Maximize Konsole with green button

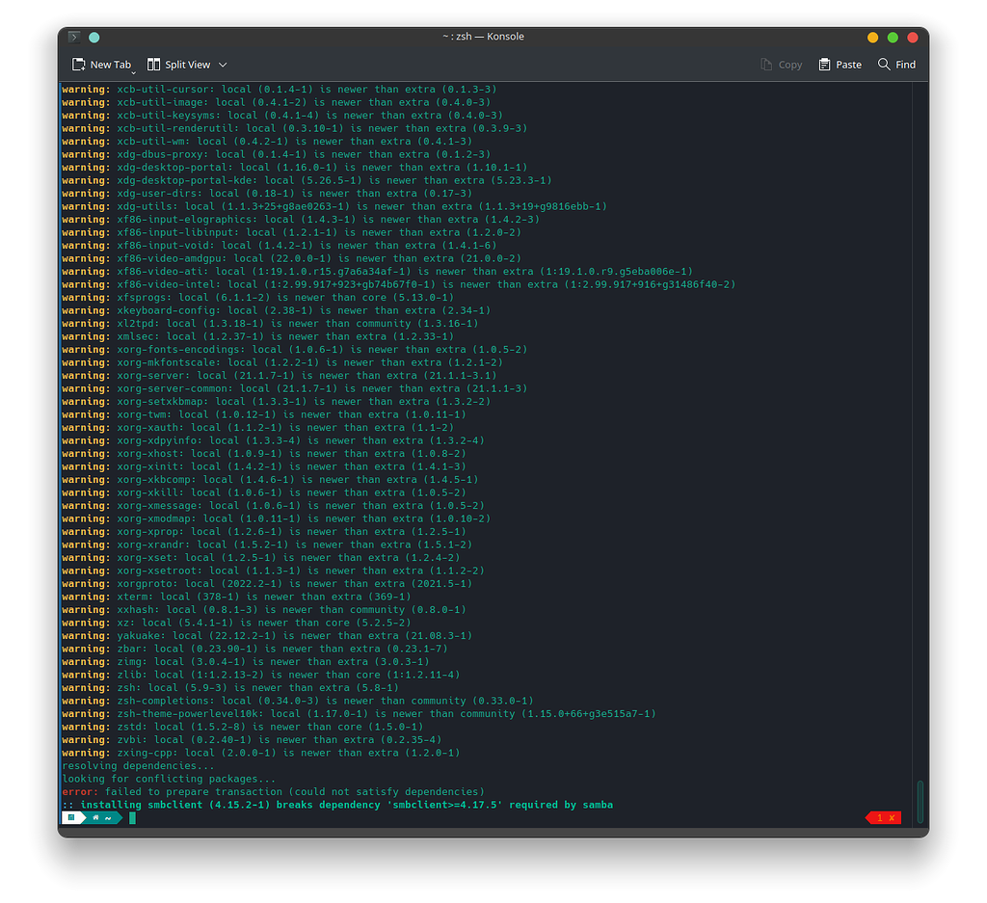pyautogui.click(x=893, y=38)
